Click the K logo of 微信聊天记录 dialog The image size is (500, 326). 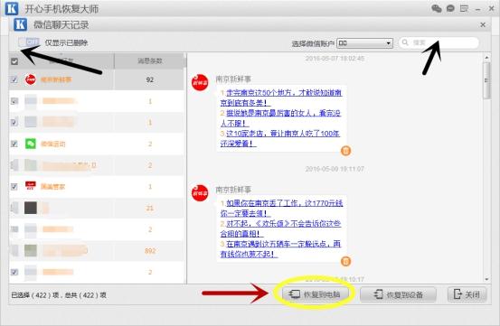21,24
